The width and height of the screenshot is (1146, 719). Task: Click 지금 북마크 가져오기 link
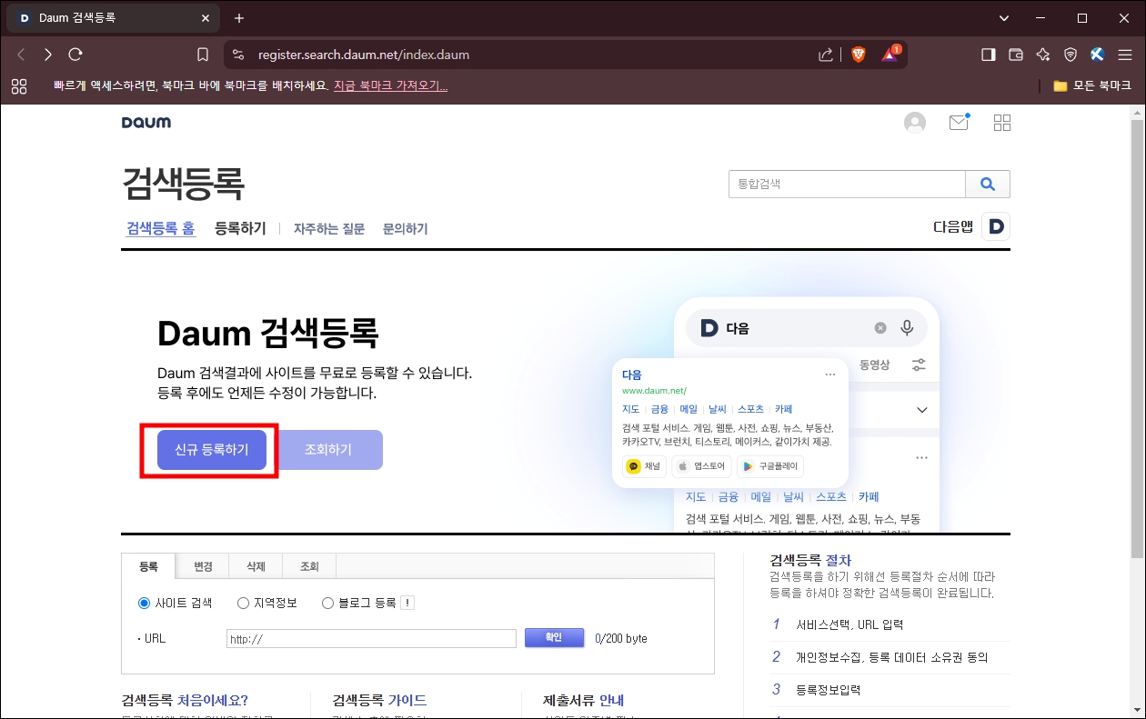click(390, 86)
